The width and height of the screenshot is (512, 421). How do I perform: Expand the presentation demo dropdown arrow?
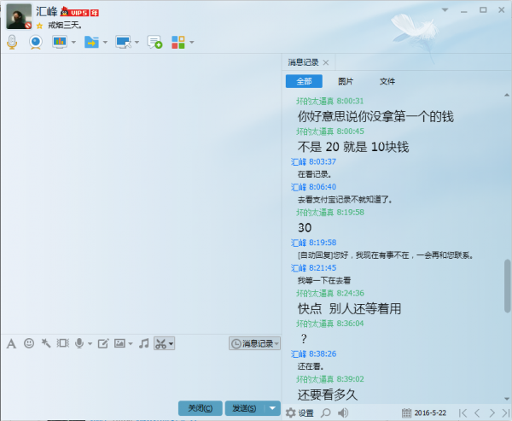(73, 42)
